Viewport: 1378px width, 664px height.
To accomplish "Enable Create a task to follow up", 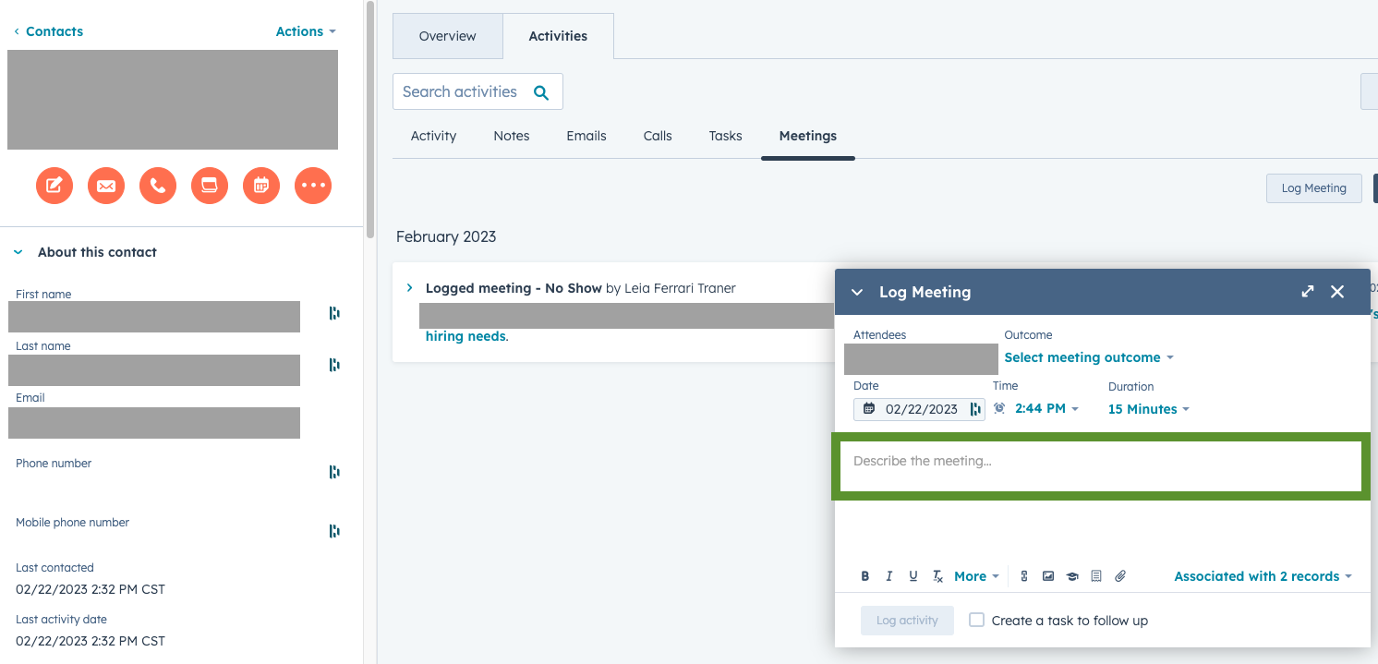I will coord(976,620).
